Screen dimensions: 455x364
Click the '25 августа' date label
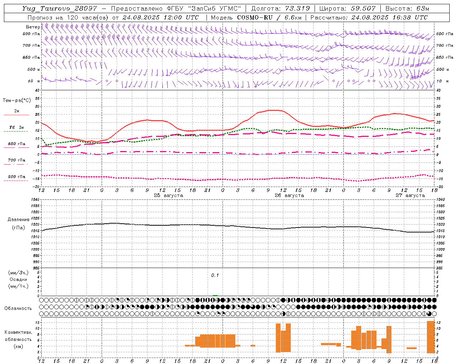click(168, 196)
